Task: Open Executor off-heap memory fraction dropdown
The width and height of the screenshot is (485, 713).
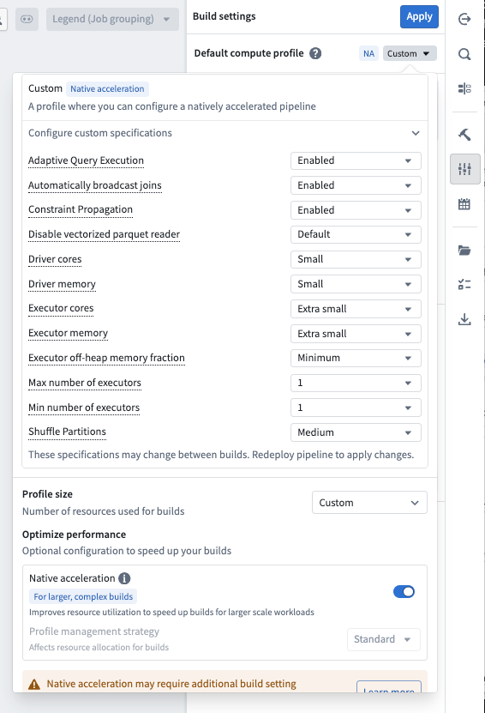Action: click(x=356, y=358)
